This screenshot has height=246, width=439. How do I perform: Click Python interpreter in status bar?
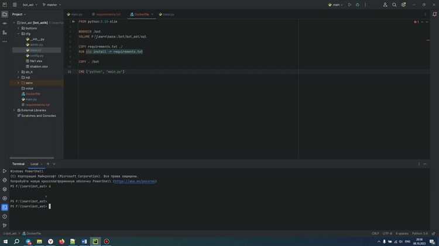(420, 233)
